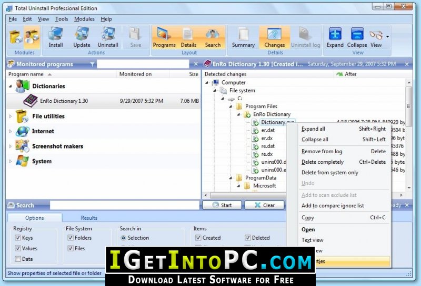421x286 pixels.
Task: Click the Search text input field
Action: (125, 205)
